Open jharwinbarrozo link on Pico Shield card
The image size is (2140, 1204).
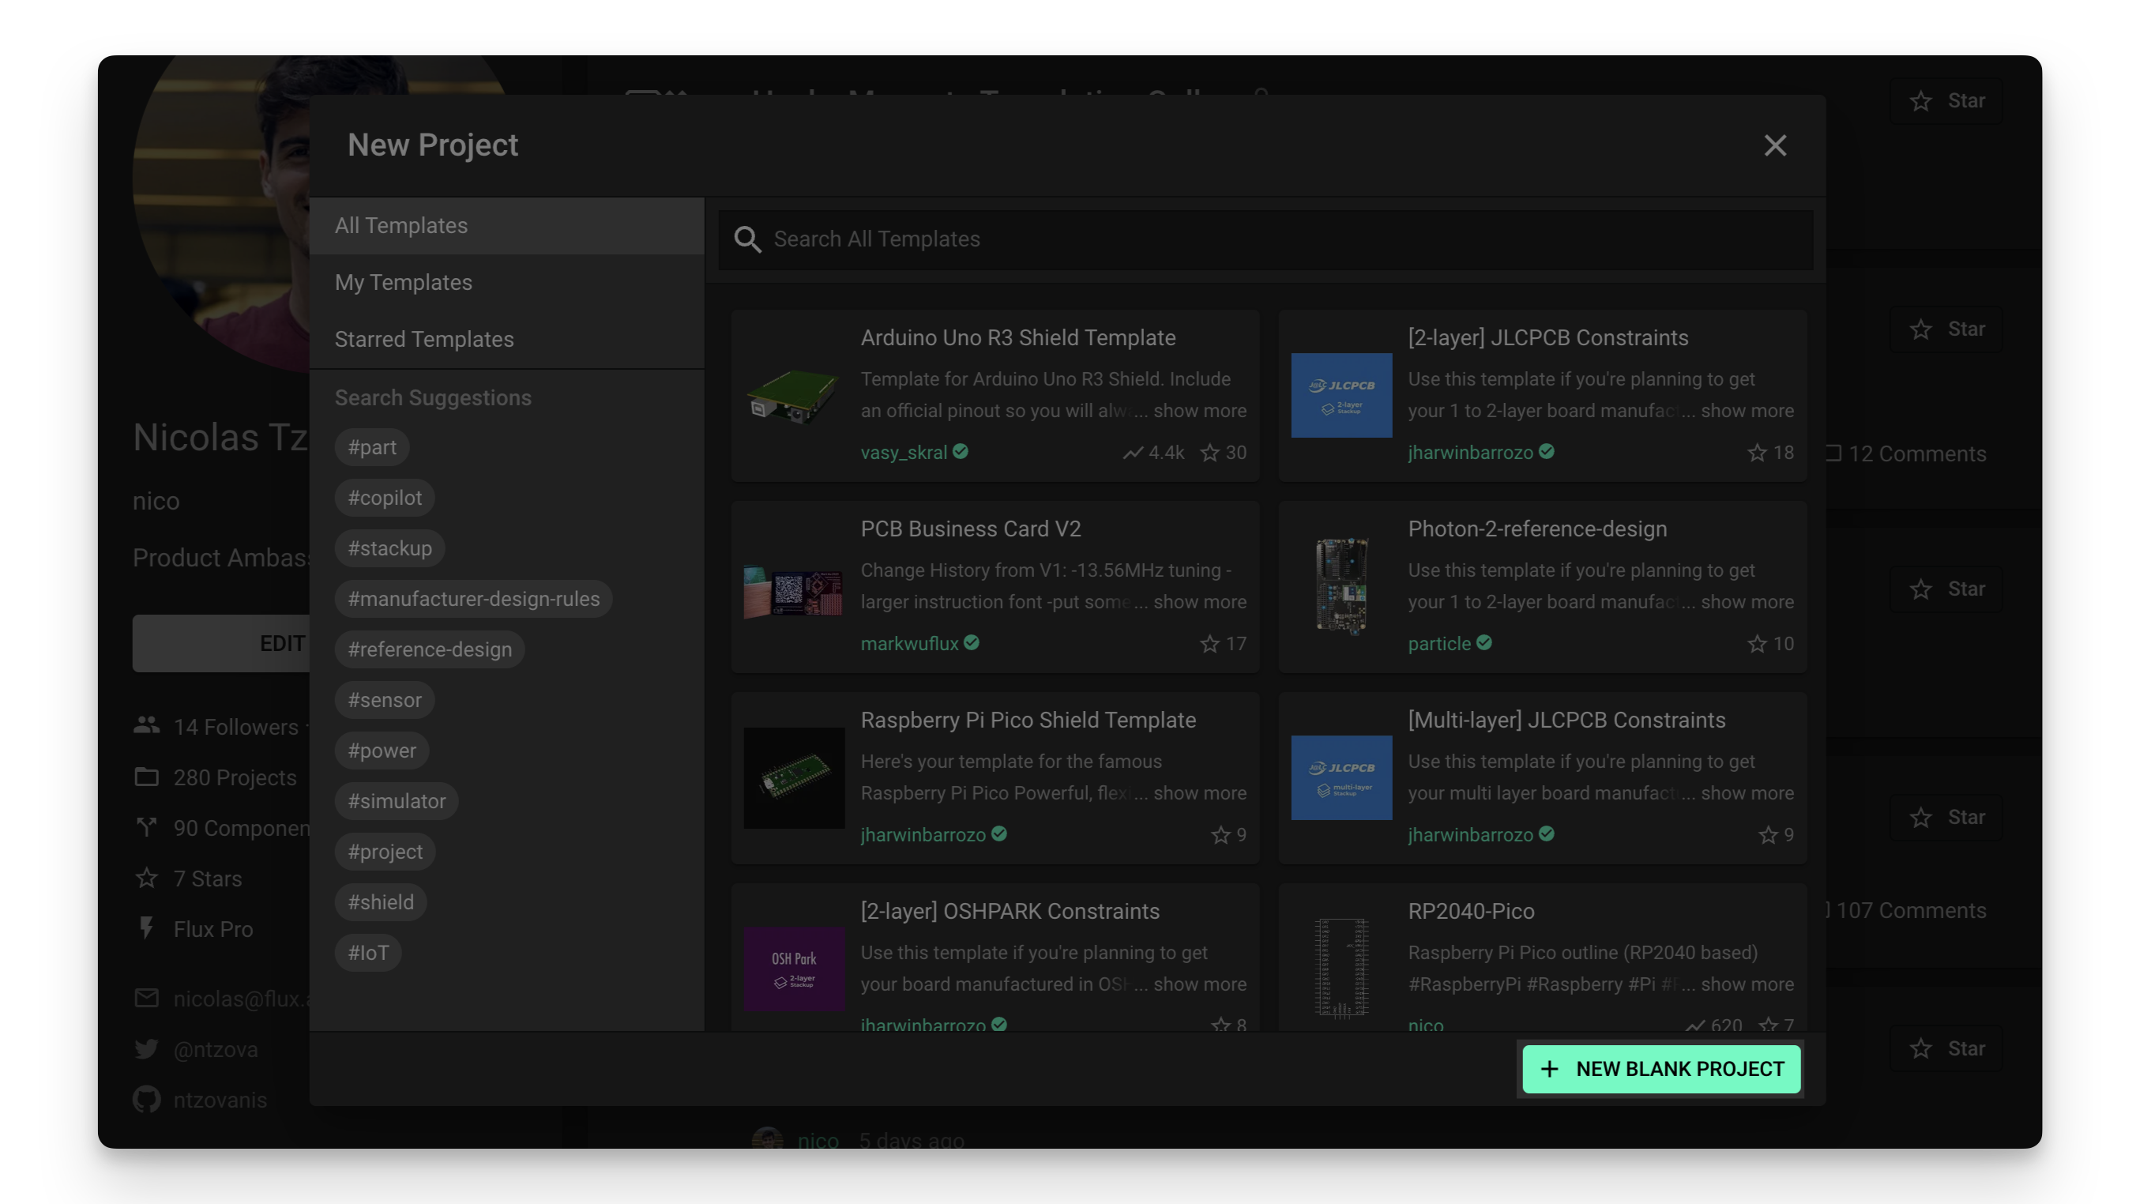tap(922, 834)
